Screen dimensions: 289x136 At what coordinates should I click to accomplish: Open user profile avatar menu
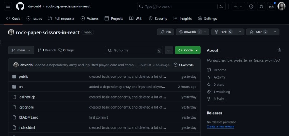[281, 6]
